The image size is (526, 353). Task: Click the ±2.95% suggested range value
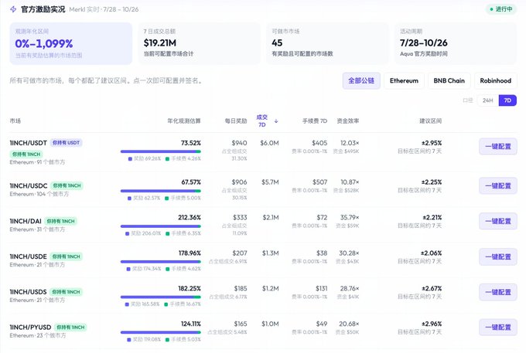[432, 143]
